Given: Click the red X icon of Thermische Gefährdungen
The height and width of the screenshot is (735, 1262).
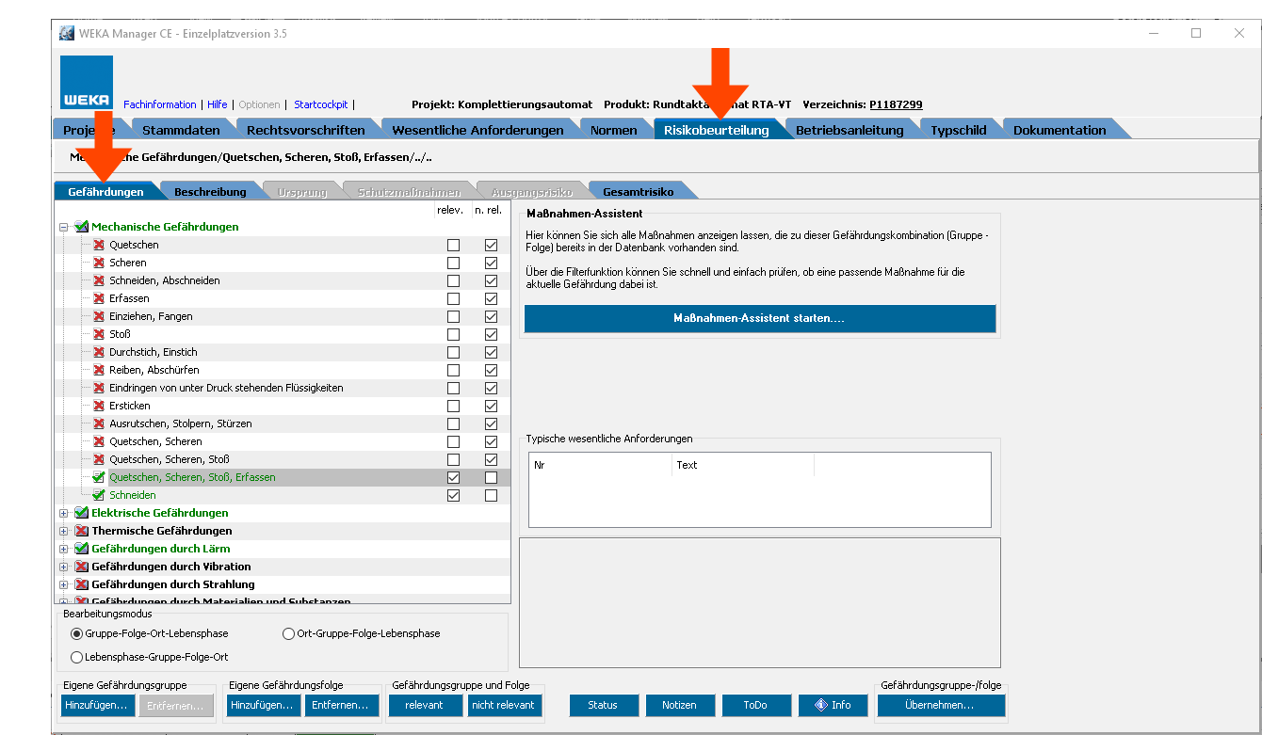Looking at the screenshot, I should [81, 531].
